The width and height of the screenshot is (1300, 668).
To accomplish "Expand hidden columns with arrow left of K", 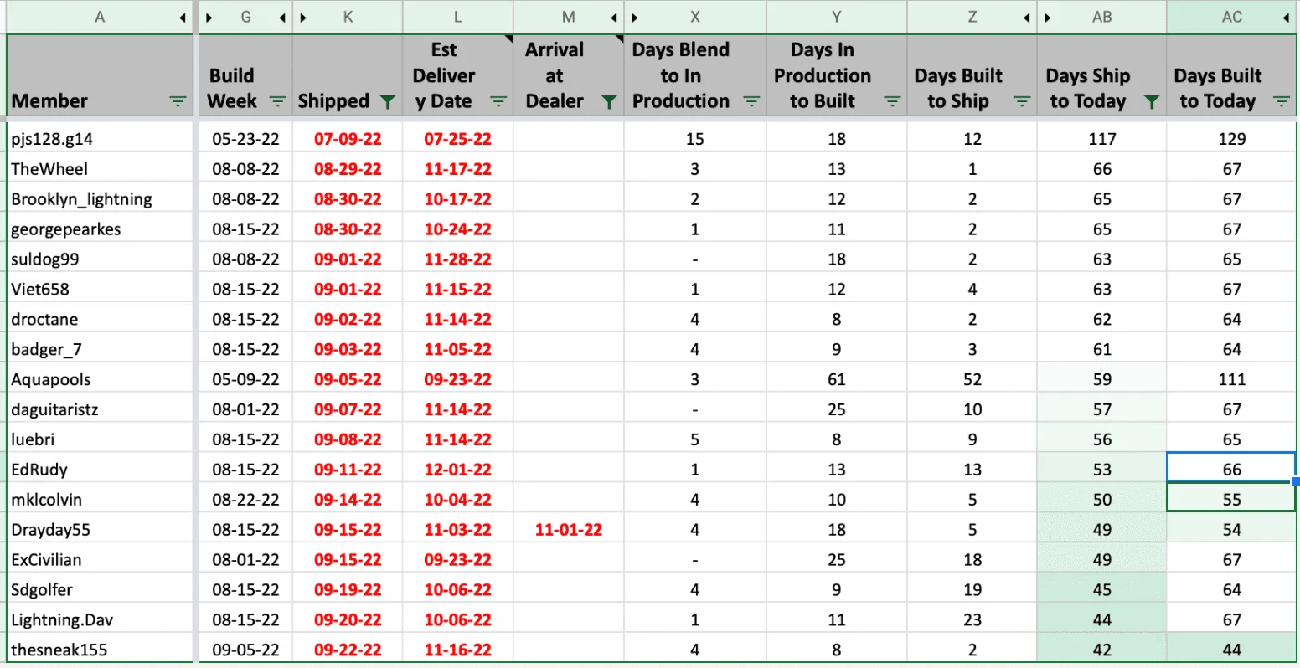I will click(302, 18).
